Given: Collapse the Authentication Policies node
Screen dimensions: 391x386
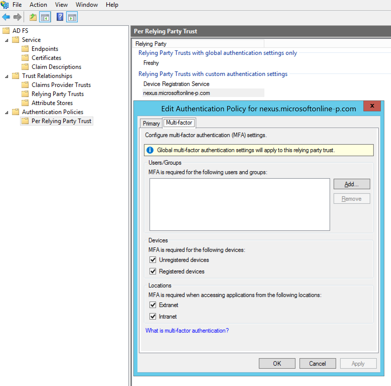Looking at the screenshot, I should [7, 112].
